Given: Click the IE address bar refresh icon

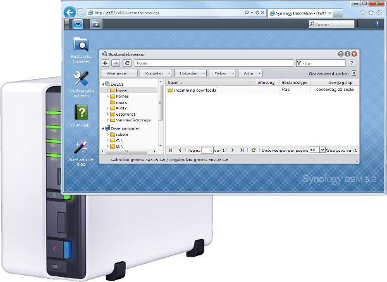Looking at the screenshot, I should pos(257,13).
